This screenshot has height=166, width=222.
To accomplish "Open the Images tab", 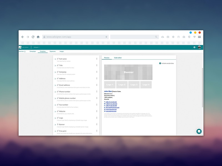I will (62, 52).
